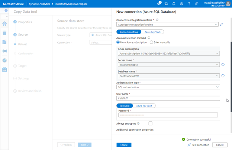Enable the Always encrypted checkbox

(x=150, y=123)
